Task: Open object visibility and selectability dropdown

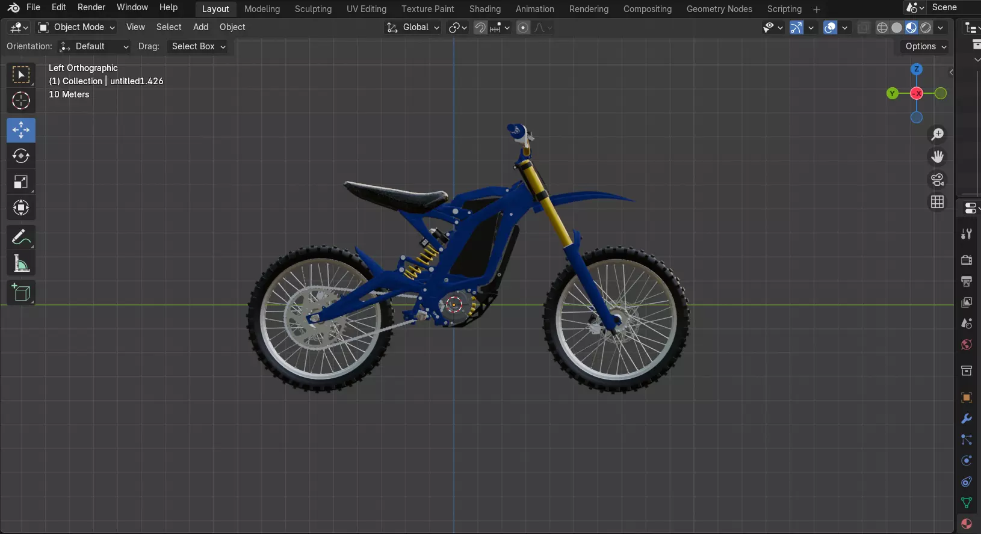Action: coord(773,28)
